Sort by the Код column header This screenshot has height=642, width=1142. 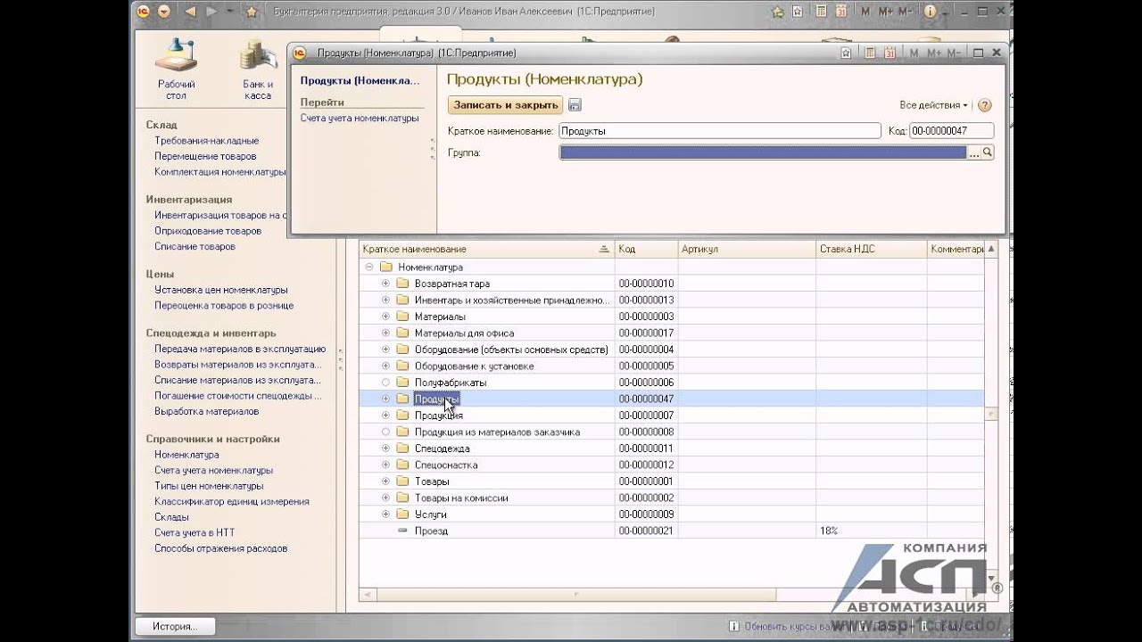pos(646,249)
